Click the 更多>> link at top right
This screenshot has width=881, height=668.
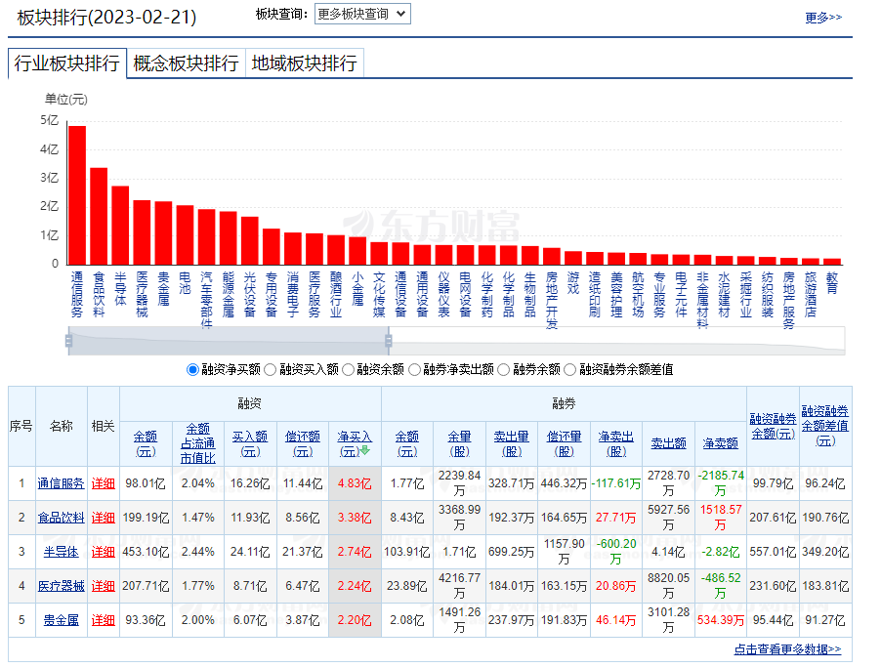(822, 18)
